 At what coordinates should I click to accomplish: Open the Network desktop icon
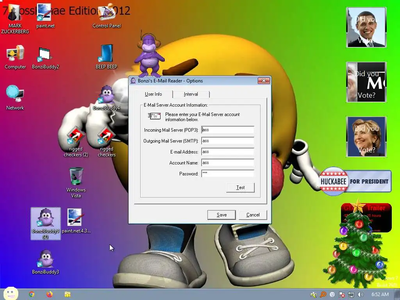coord(15,98)
